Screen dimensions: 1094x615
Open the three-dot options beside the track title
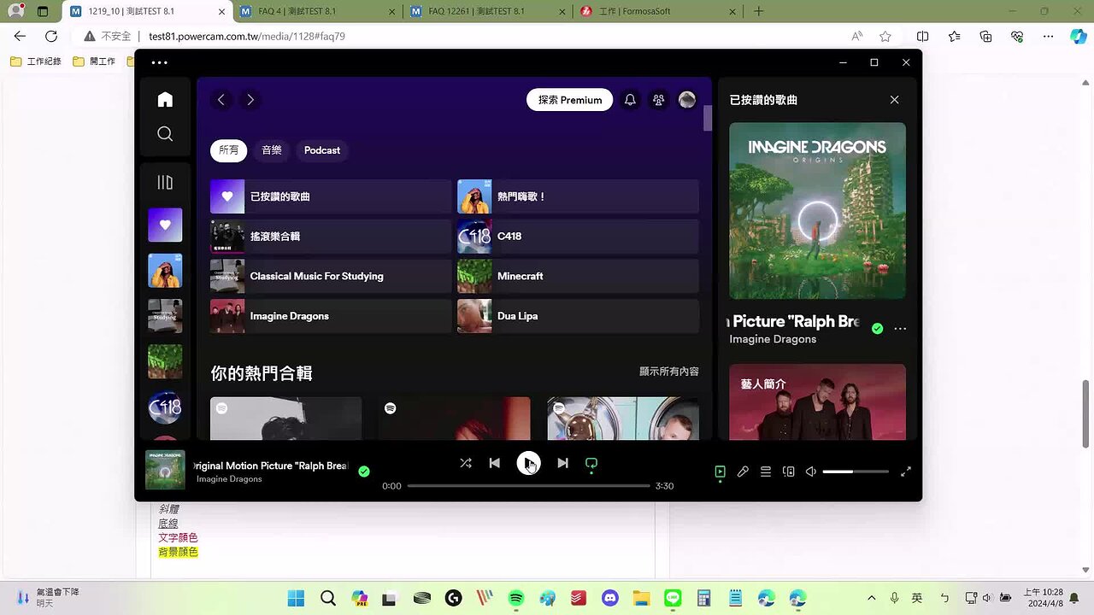(x=900, y=328)
